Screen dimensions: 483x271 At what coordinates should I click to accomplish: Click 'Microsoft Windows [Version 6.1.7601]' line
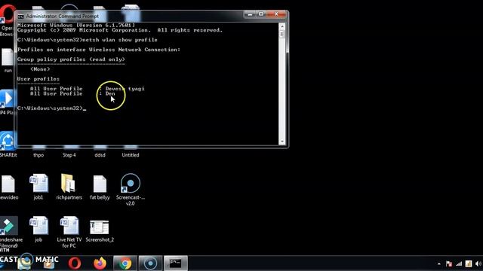point(76,25)
